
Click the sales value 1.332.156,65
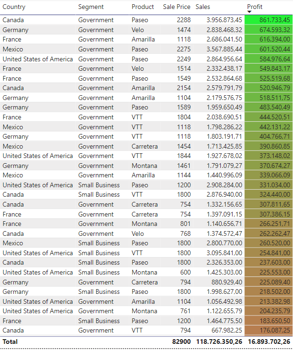224,204
